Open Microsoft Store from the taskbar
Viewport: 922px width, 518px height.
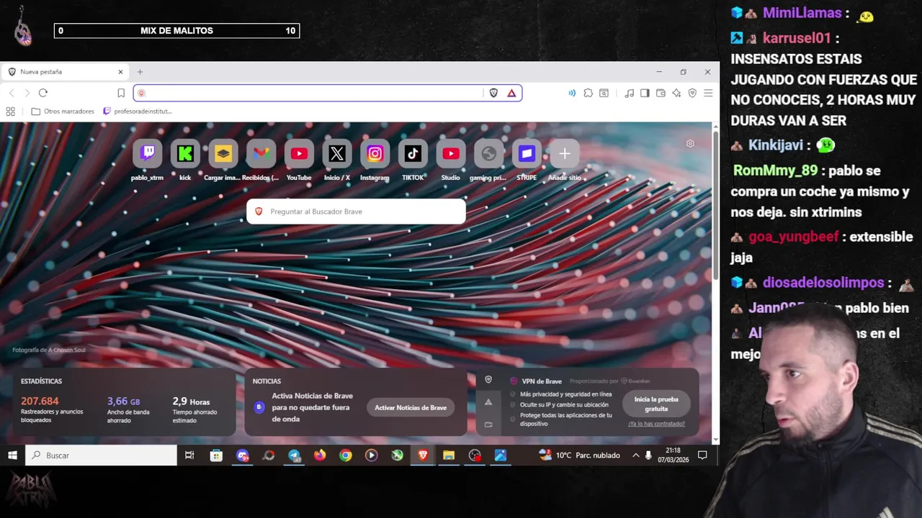[x=216, y=455]
